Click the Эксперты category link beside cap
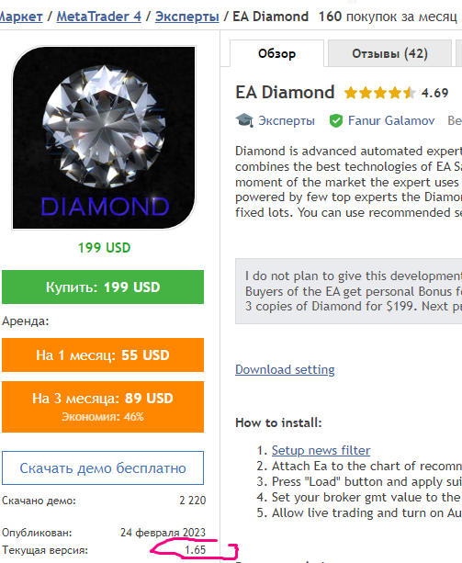Screen dimensions: 462x563 click(x=287, y=120)
